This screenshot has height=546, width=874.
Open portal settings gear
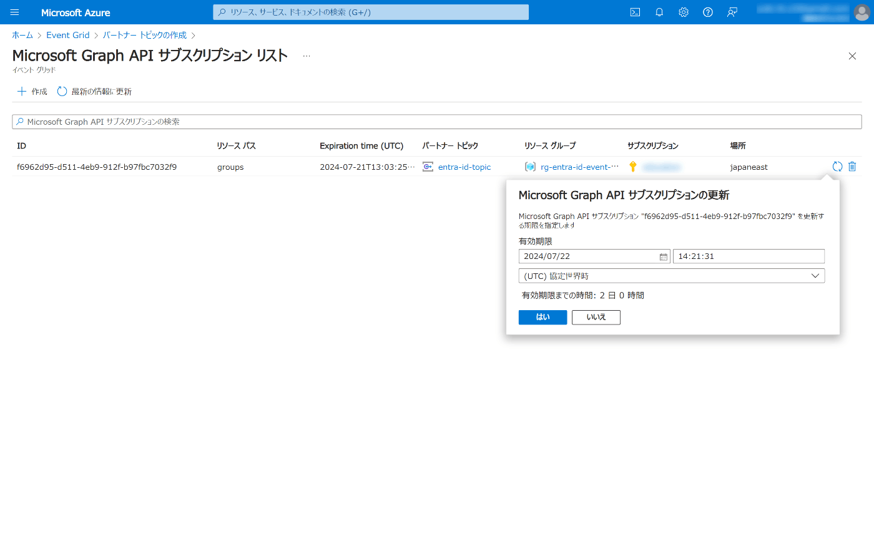click(684, 12)
